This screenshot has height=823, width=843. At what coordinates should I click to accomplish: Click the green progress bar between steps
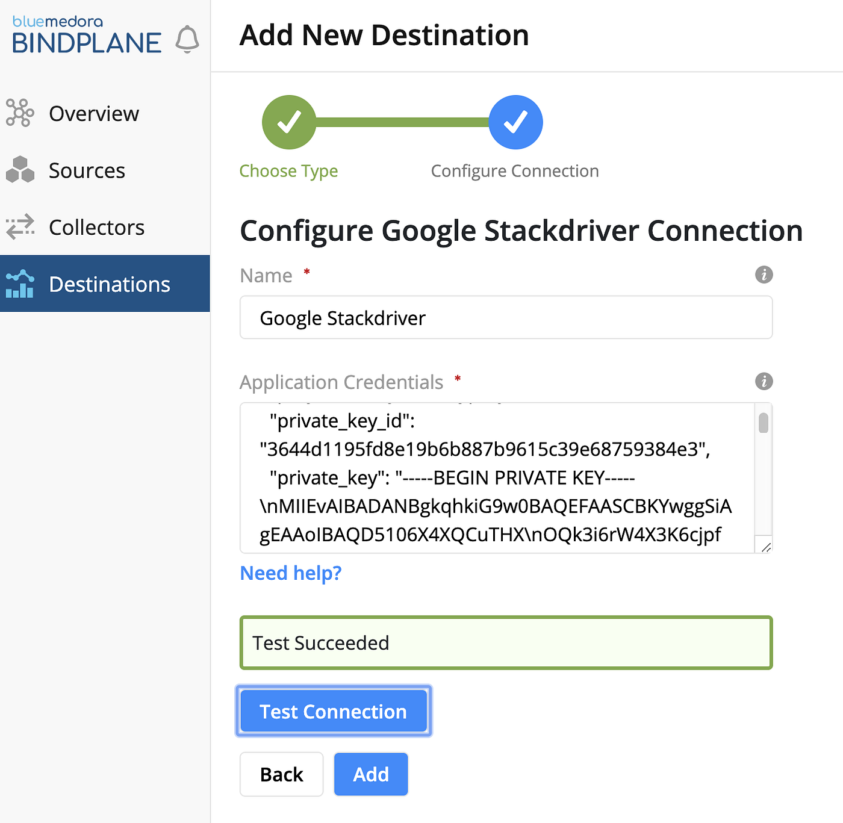pos(402,122)
